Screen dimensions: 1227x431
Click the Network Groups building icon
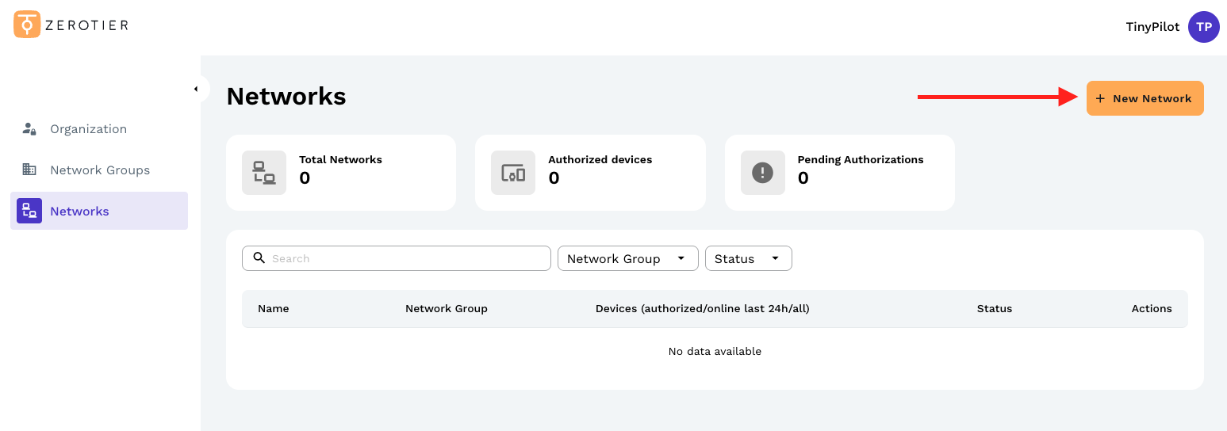click(29, 170)
